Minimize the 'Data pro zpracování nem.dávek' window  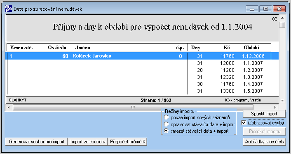(252, 9)
